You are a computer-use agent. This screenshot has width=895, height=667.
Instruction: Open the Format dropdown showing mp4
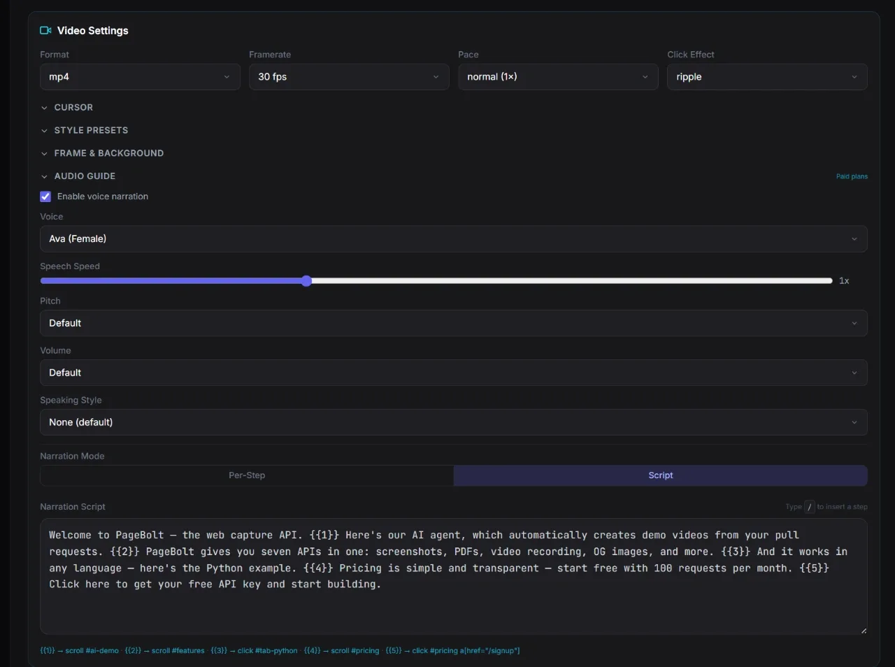pyautogui.click(x=140, y=77)
